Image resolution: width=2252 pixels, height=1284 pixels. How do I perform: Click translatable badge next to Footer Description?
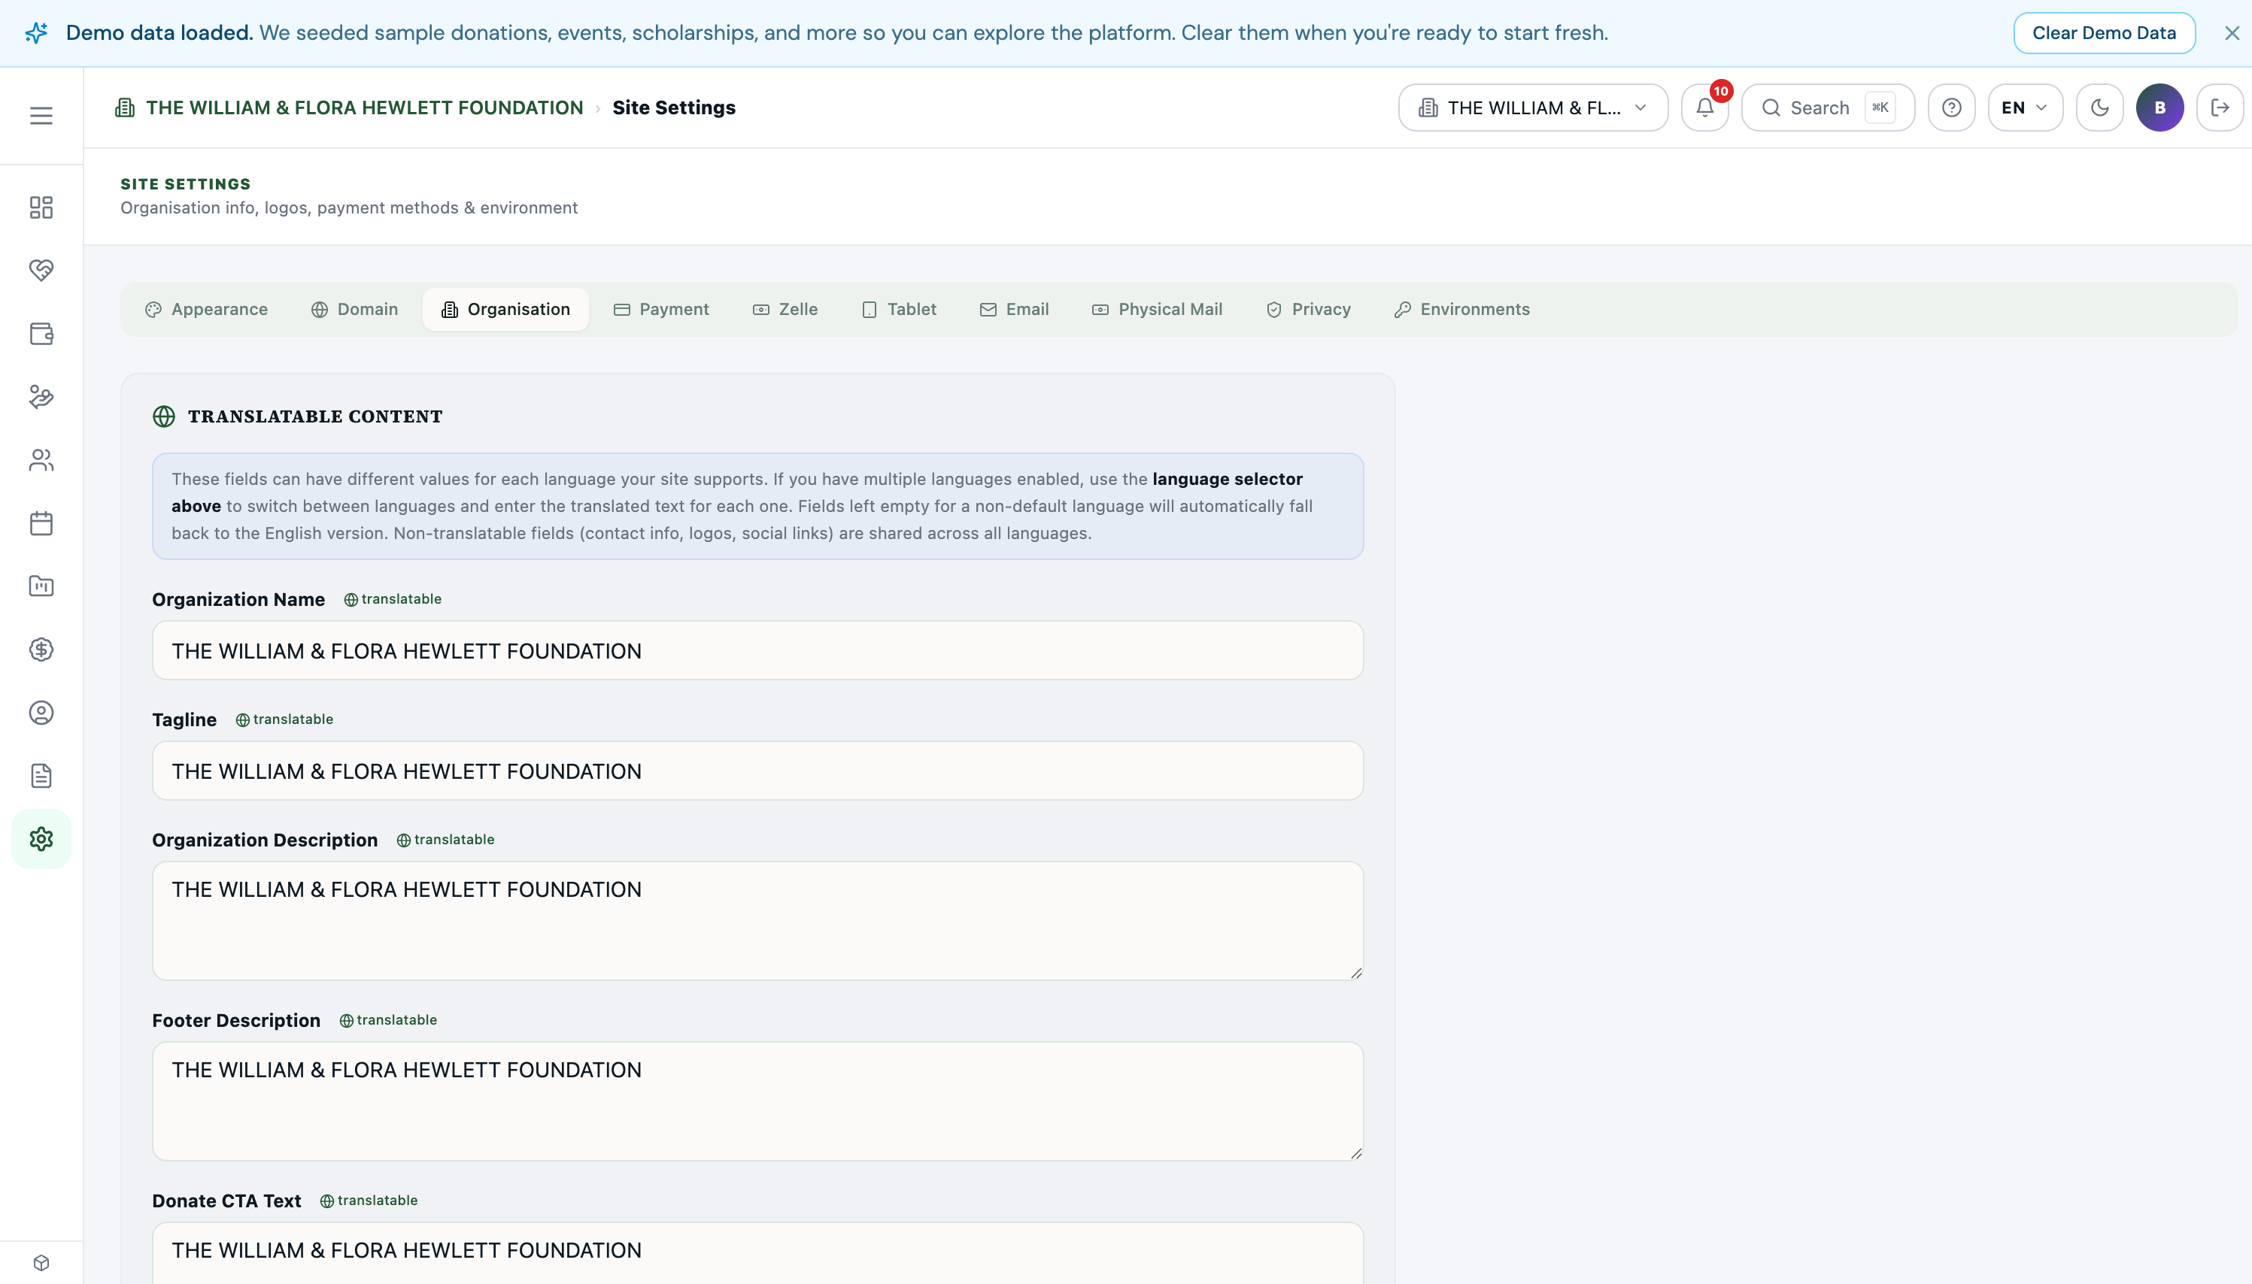pos(388,1020)
